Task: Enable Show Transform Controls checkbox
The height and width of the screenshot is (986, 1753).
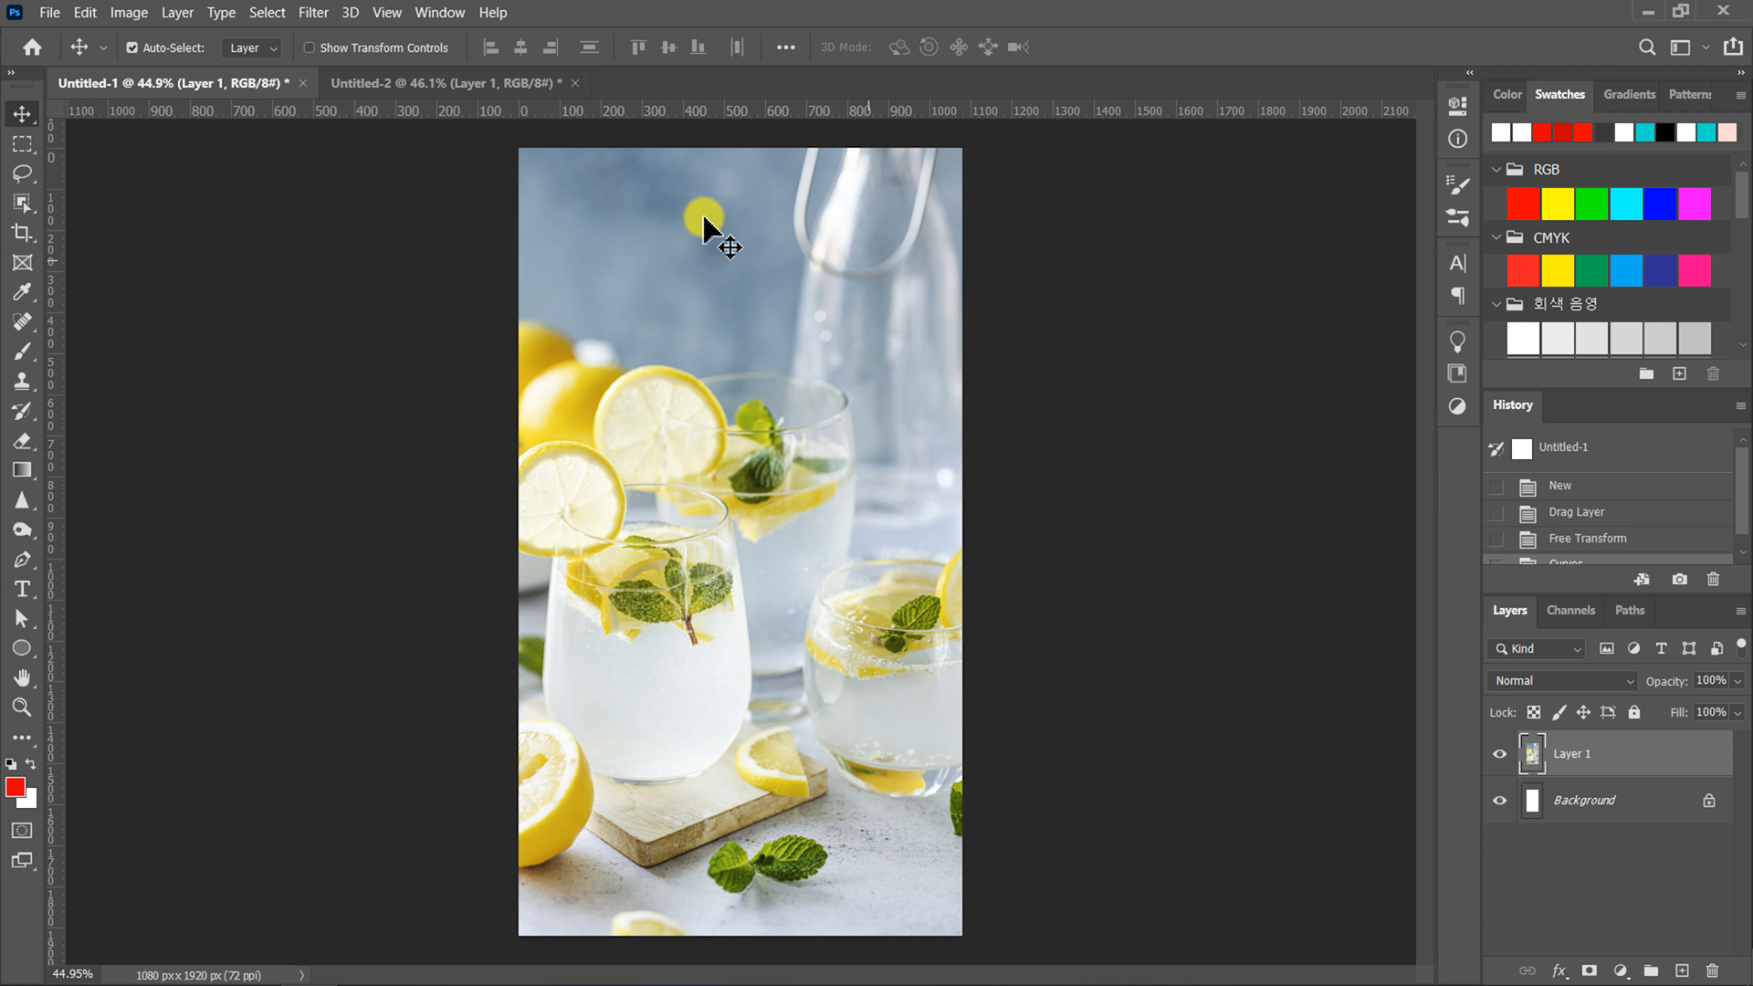Action: click(x=310, y=47)
